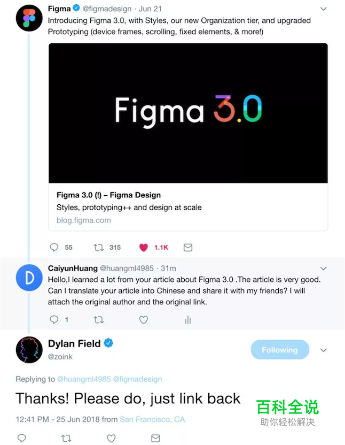This screenshot has height=445, width=345.
Task: Unlike the Figma 3.0 tweet heart
Action: click(x=144, y=247)
